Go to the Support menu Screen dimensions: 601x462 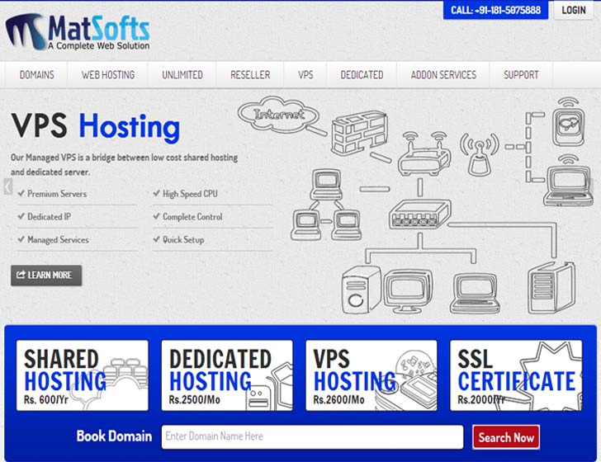click(521, 75)
